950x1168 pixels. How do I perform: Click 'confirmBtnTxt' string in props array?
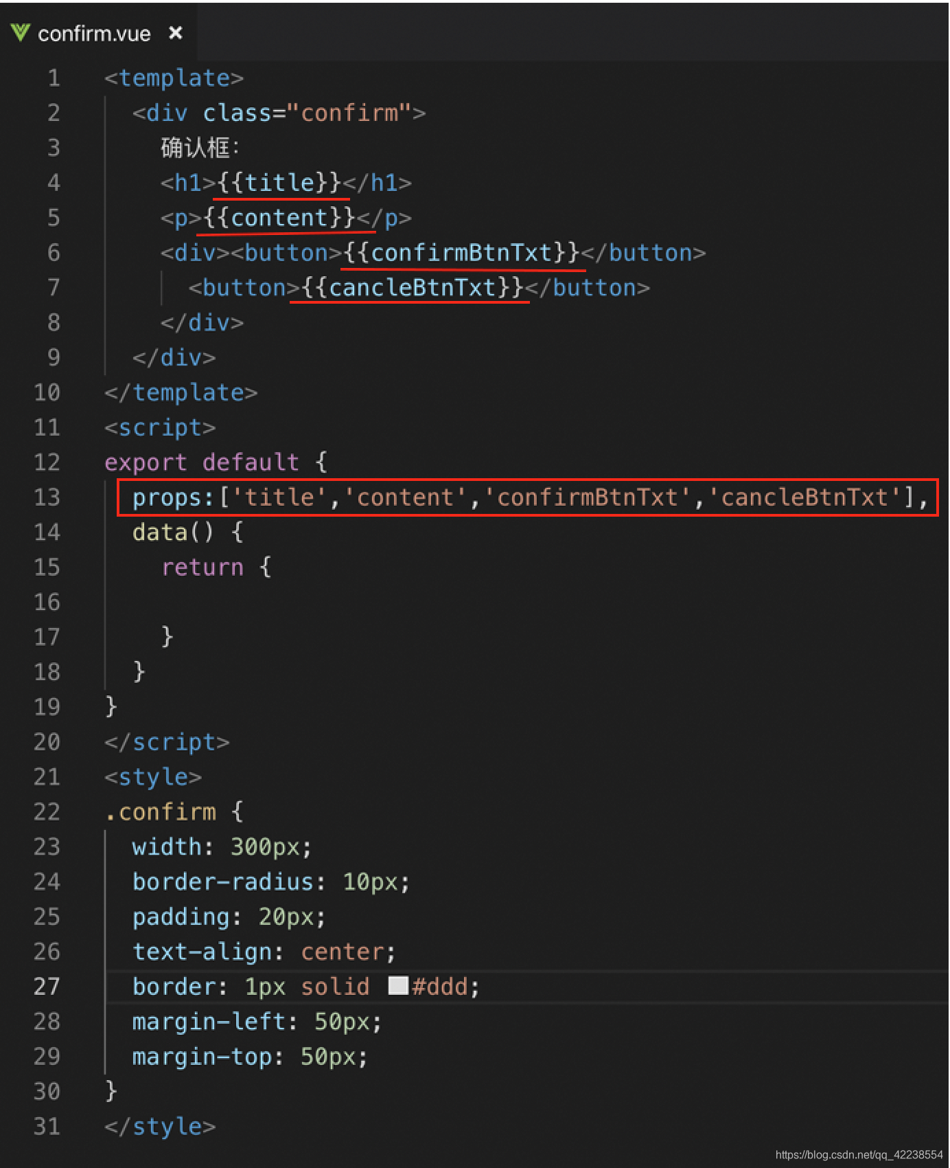click(x=588, y=497)
